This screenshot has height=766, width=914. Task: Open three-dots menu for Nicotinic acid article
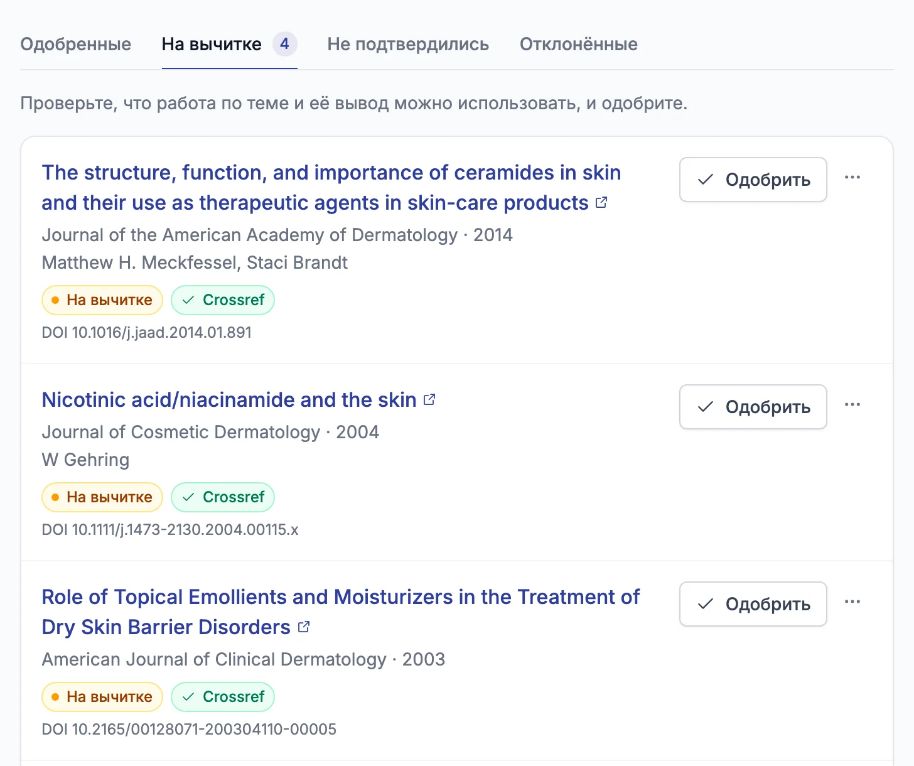coord(852,405)
